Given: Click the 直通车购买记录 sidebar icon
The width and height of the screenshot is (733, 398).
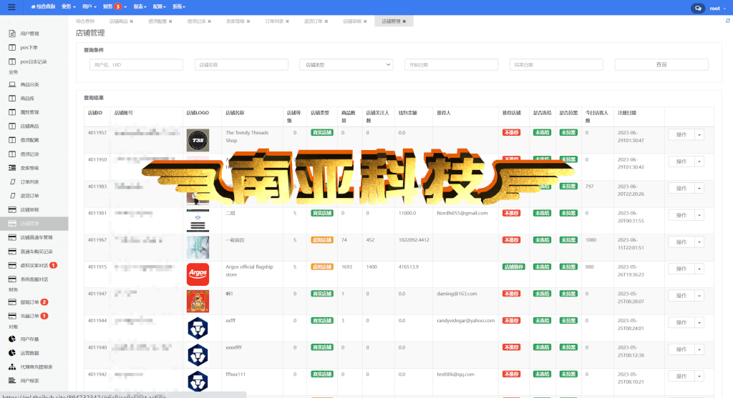Looking at the screenshot, I should [x=12, y=252].
